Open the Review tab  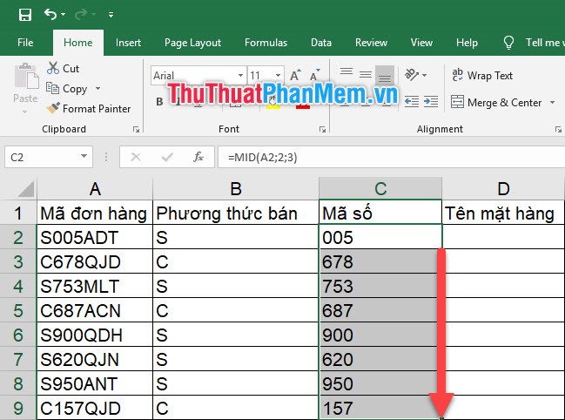(x=371, y=43)
